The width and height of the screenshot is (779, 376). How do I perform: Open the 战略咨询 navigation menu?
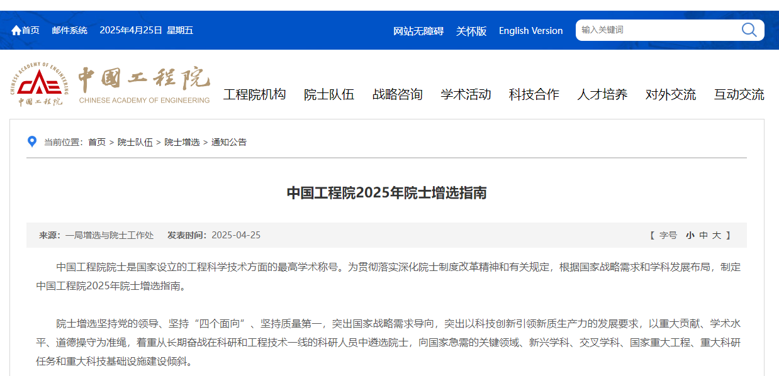click(397, 94)
